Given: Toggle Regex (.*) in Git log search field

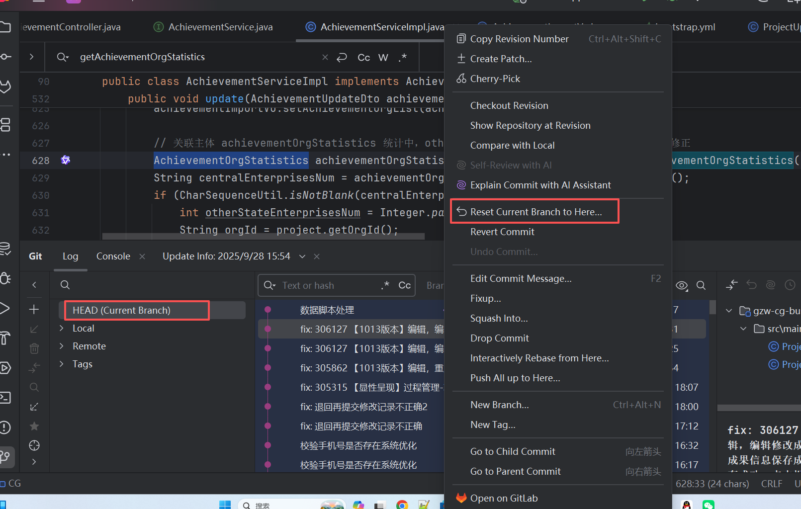Looking at the screenshot, I should (385, 285).
